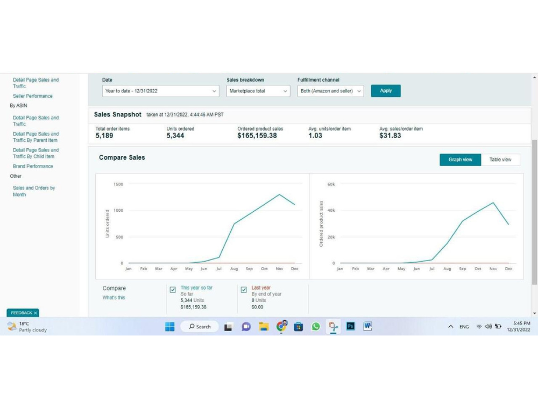Close the Feedback tab with X
538x403 pixels.
tap(36, 313)
